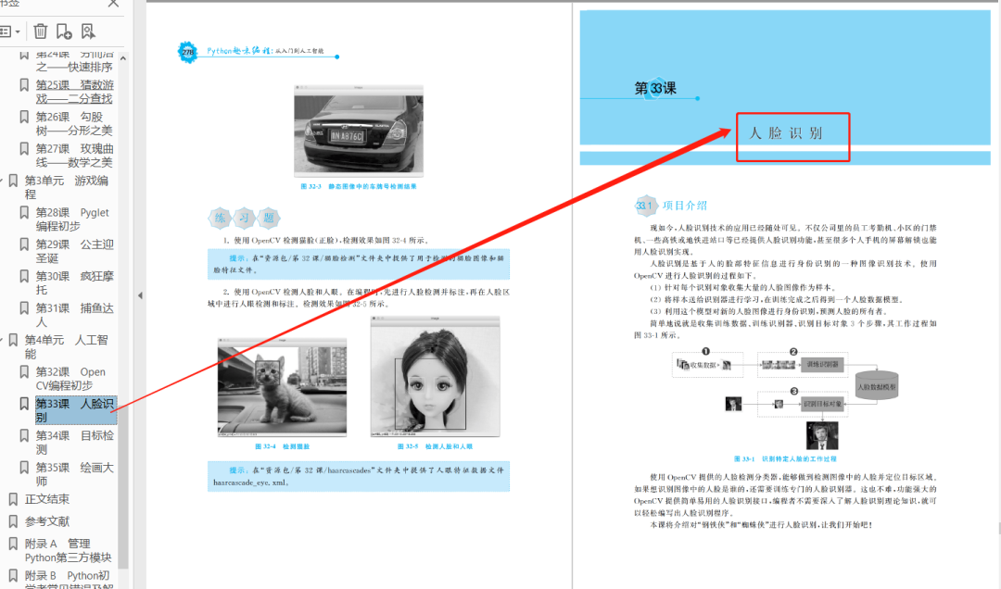The image size is (1001, 589).
Task: Click the 人脸识别 chapter title on the right page
Action: point(786,133)
